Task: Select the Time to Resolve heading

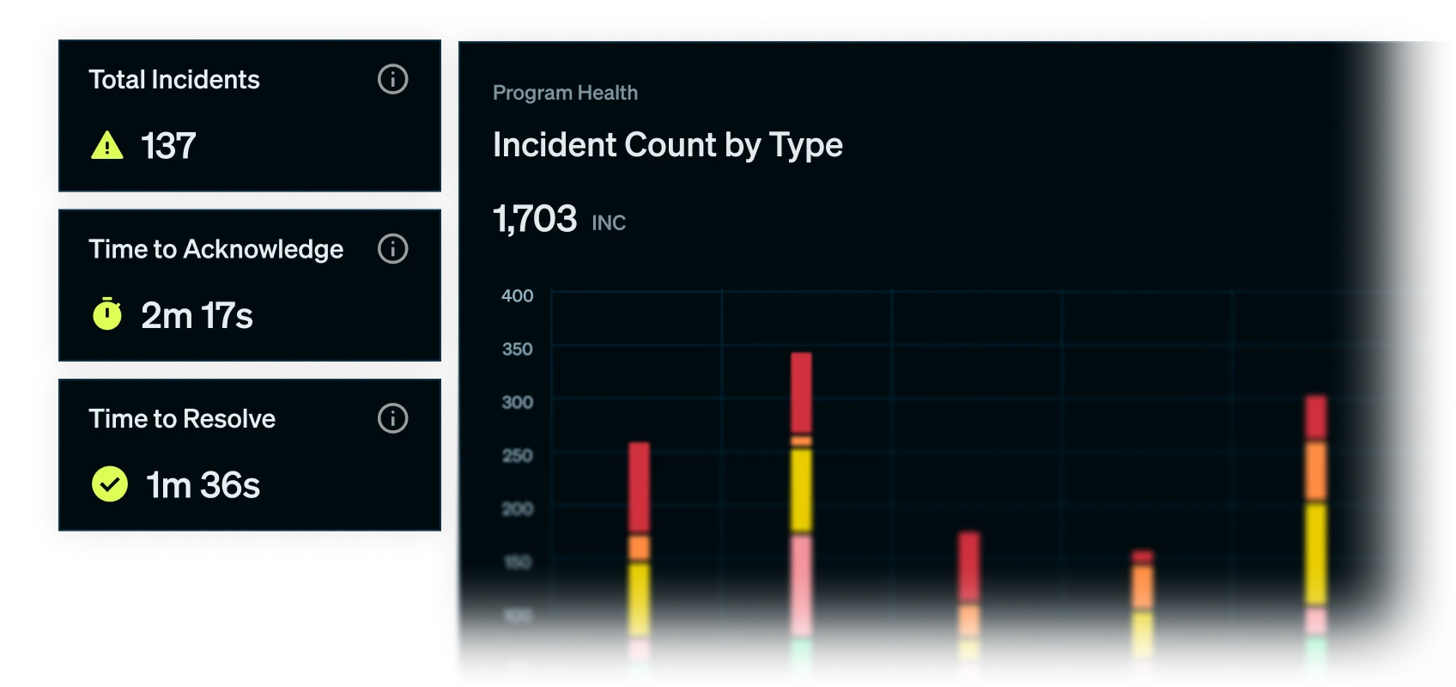Action: (182, 419)
